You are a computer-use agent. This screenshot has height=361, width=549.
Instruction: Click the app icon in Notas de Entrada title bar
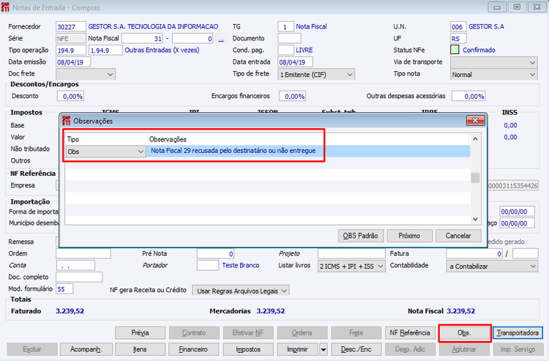[5, 7]
